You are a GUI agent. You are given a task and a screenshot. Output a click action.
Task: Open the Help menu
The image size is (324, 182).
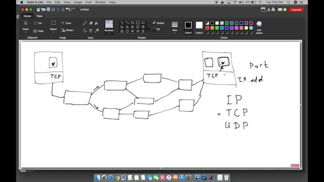pos(112,2)
